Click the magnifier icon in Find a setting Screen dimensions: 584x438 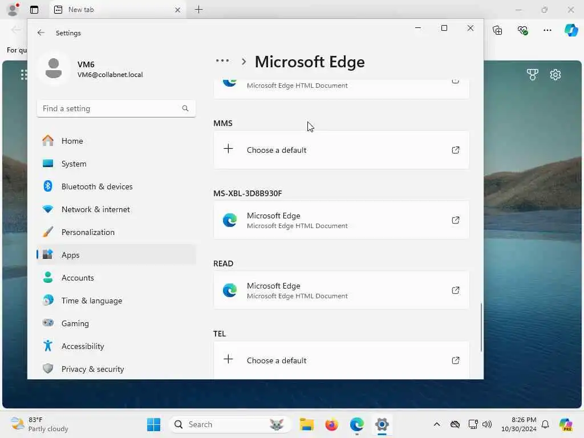185,108
